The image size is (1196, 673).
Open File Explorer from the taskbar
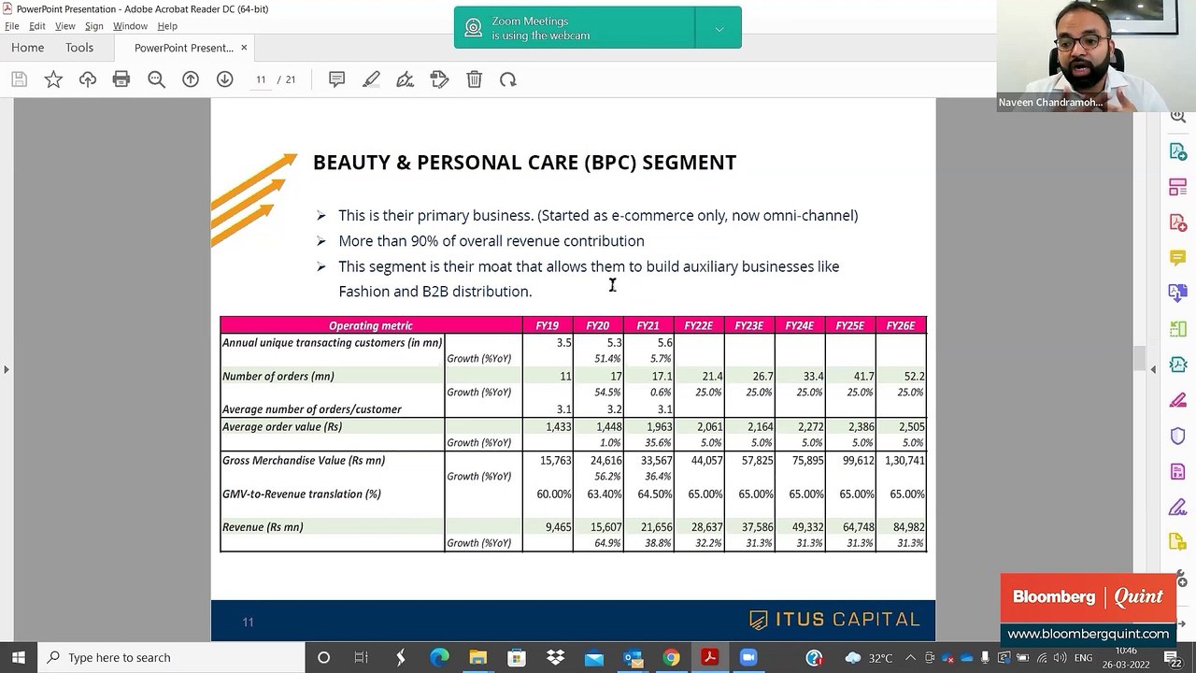pyautogui.click(x=477, y=657)
